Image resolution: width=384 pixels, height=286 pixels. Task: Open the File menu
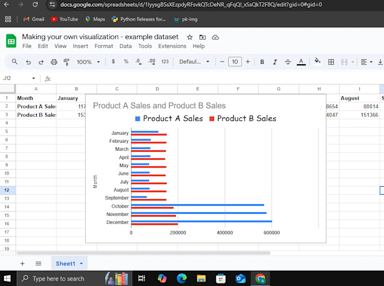pos(27,46)
